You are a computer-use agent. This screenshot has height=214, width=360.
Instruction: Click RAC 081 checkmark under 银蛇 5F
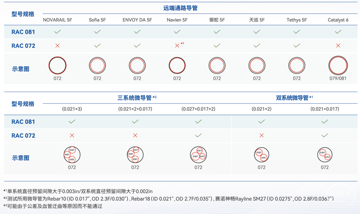click(217, 32)
